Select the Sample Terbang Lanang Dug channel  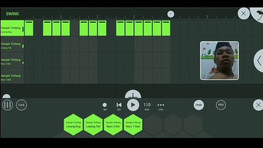[12, 28]
